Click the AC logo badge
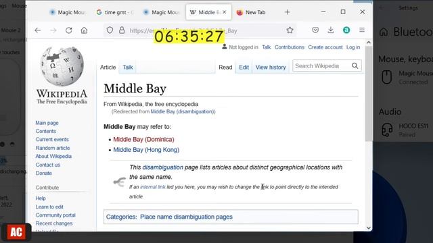 [16, 232]
